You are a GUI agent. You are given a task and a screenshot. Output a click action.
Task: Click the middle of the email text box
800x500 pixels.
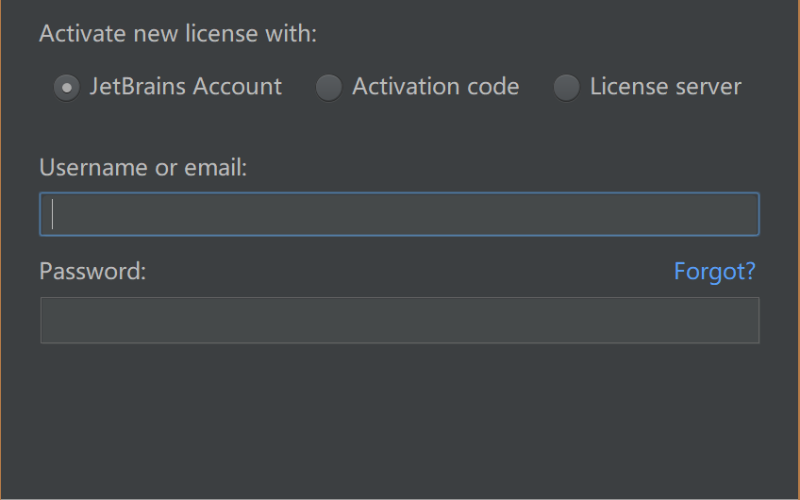(x=399, y=214)
